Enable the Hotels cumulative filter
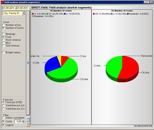Viewport: 154px width, 130px height. [x=3, y=118]
